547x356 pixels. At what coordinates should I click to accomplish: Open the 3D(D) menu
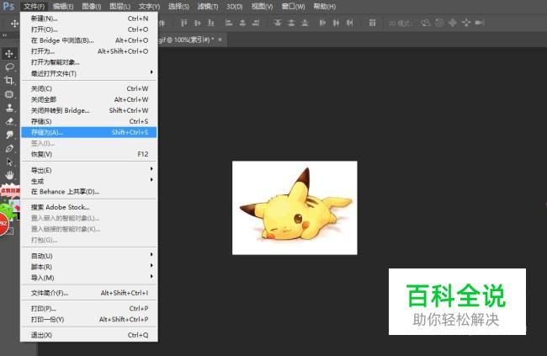coord(235,7)
